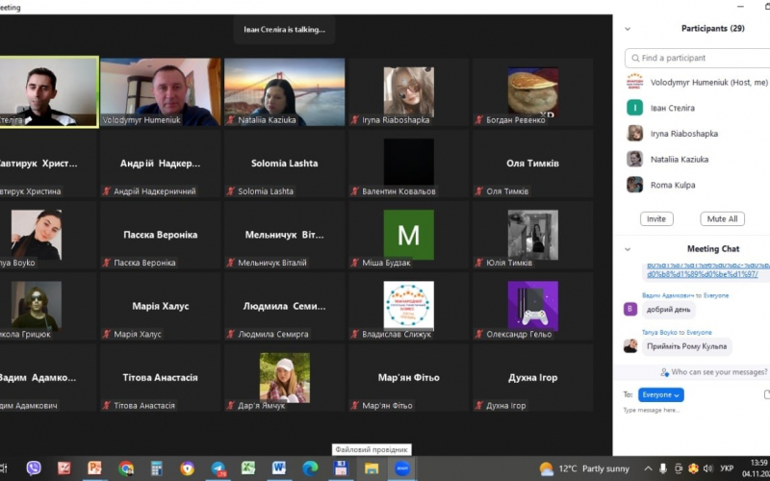Select the Zoom icon in the taskbar
Screen dimensions: 770x481
click(402, 468)
